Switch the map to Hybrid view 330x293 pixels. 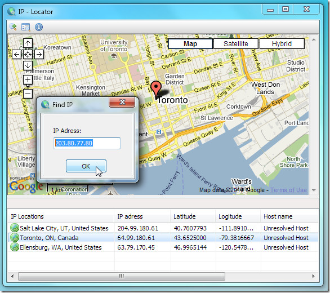pyautogui.click(x=282, y=44)
